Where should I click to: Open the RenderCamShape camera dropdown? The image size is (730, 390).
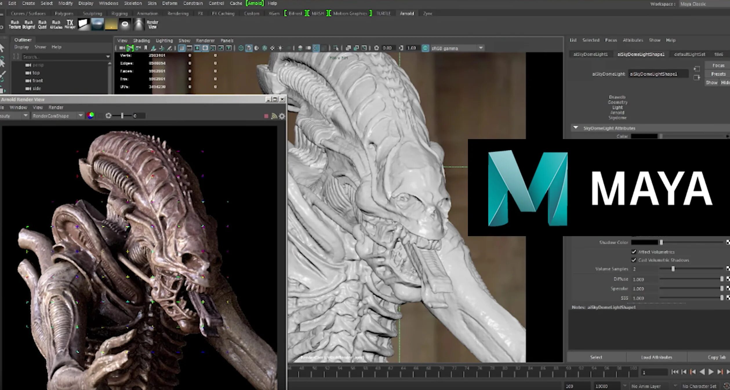click(80, 116)
